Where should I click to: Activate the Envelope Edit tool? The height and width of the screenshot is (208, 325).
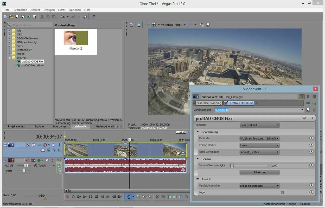138,197
